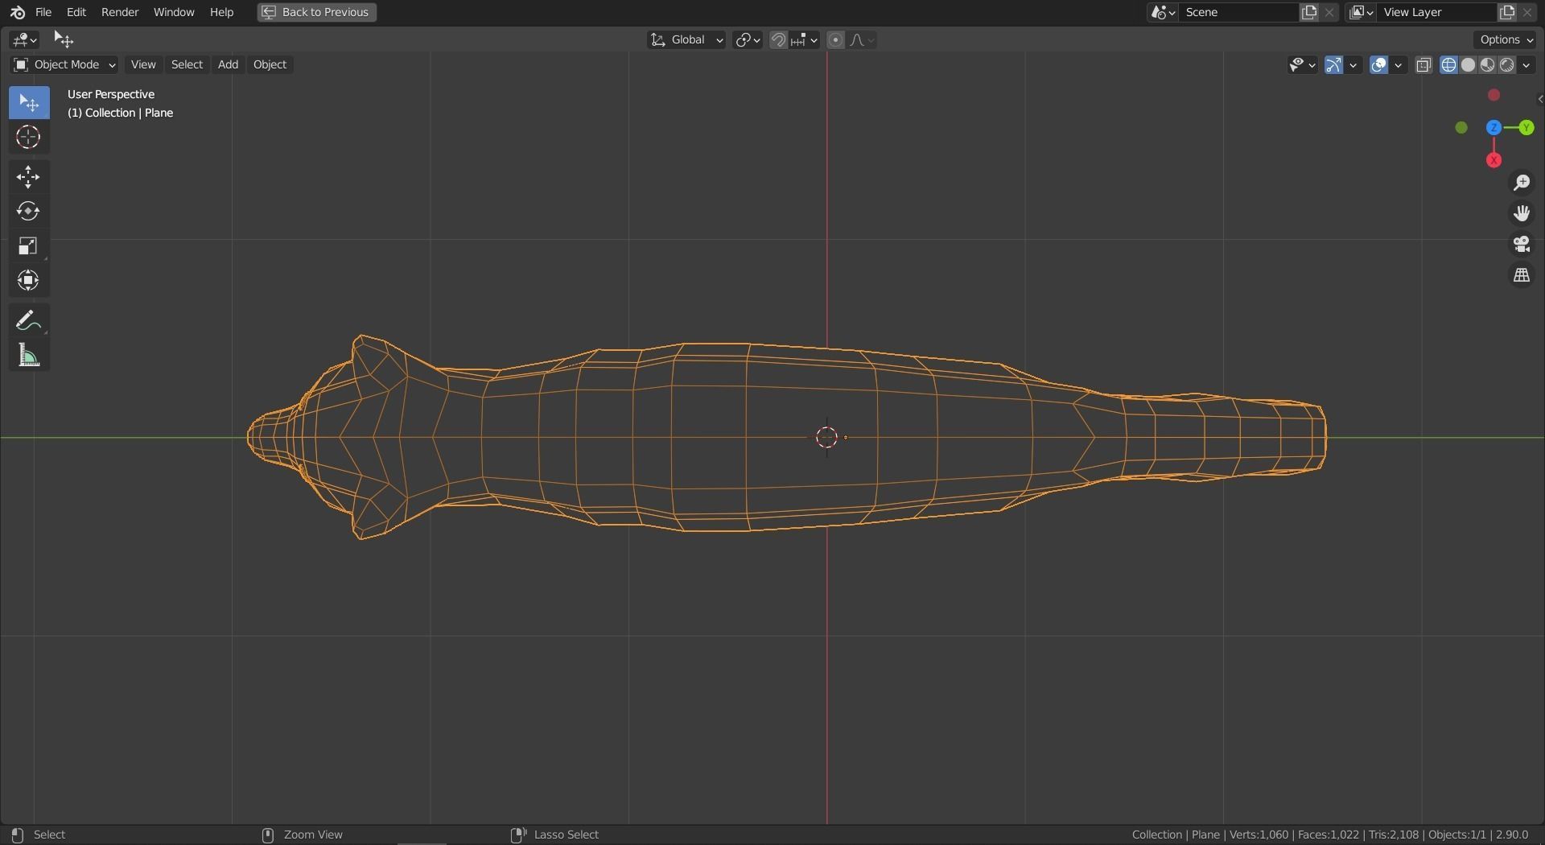Viewport: 1545px width, 845px height.
Task: Select the Select Box tool
Action: (x=29, y=103)
